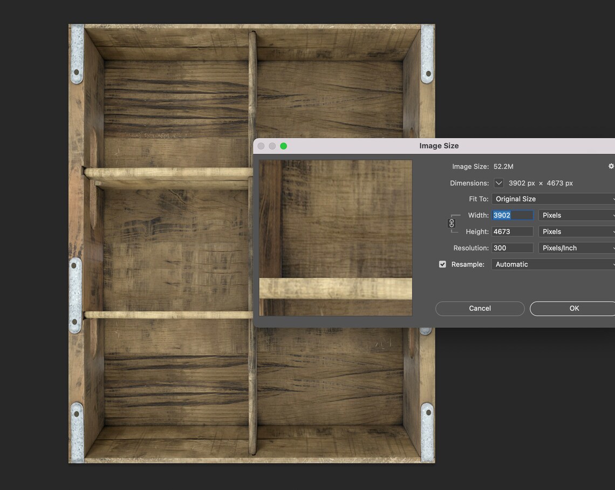Select the Width input field showing 3902
The width and height of the screenshot is (615, 490).
pyautogui.click(x=512, y=215)
